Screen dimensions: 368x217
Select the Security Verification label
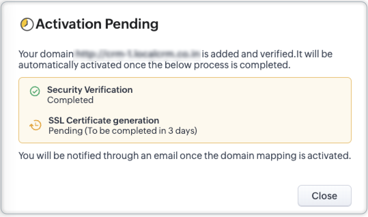90,90
